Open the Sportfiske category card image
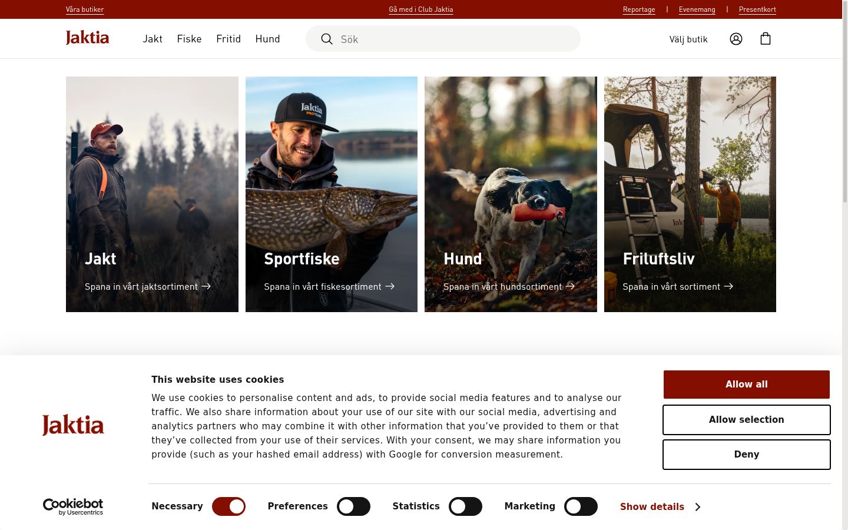This screenshot has height=530, width=848. tap(332, 194)
